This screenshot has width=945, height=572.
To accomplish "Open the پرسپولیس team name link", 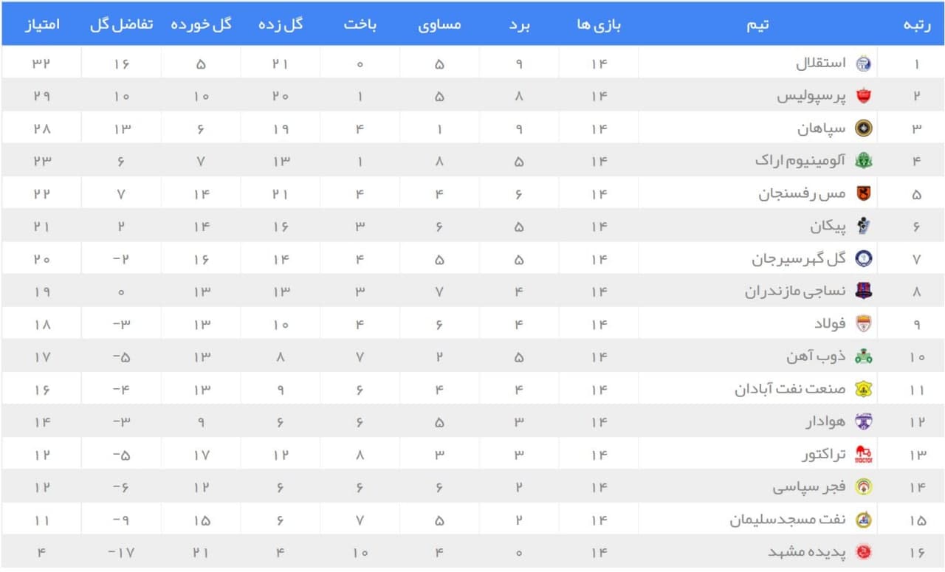I will pyautogui.click(x=811, y=96).
